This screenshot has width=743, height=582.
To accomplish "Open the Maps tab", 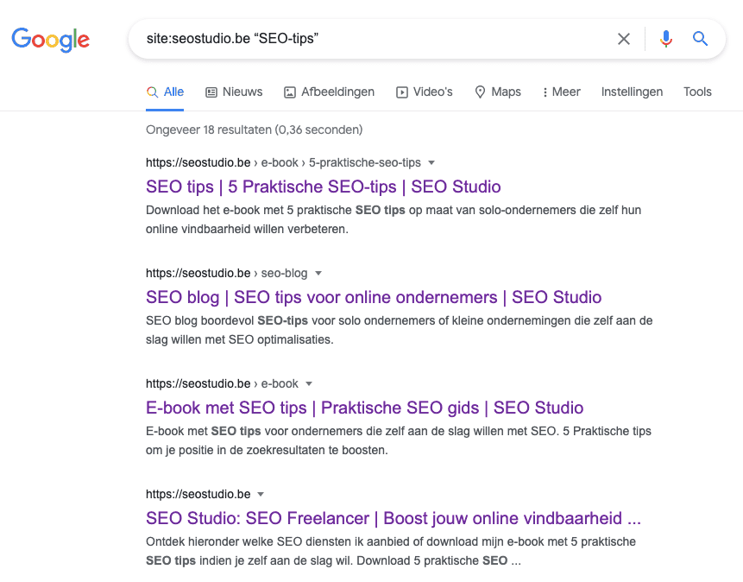I will [498, 92].
